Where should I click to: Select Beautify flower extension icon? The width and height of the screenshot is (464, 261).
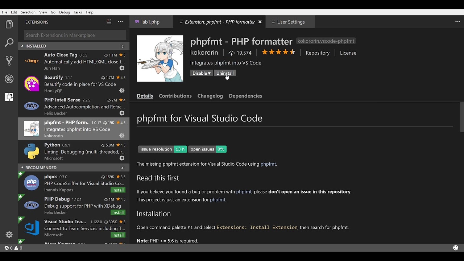pyautogui.click(x=32, y=84)
